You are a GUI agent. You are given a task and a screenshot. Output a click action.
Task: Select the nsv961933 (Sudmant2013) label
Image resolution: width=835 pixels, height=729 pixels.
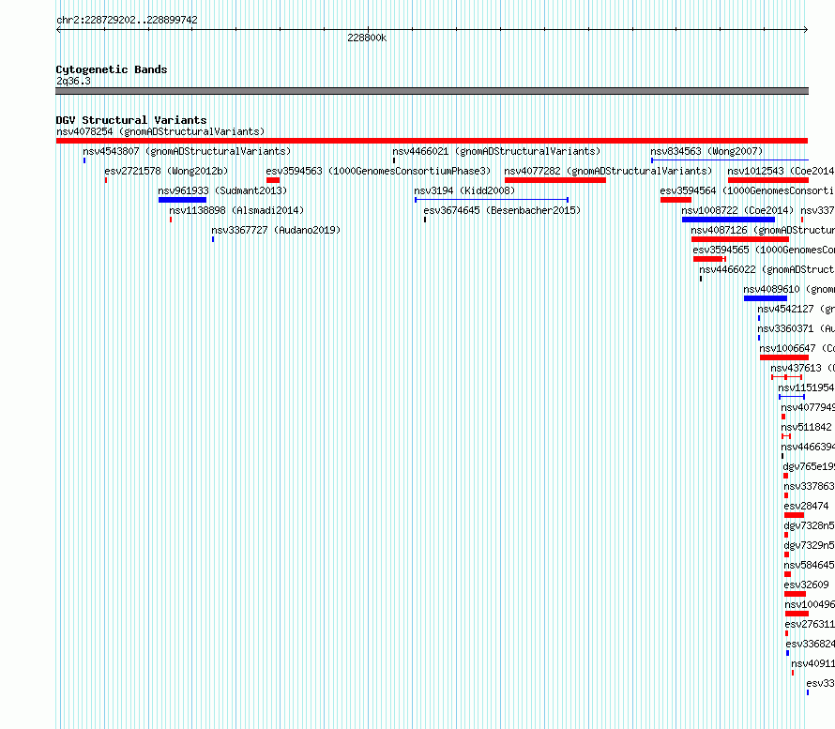(x=222, y=190)
